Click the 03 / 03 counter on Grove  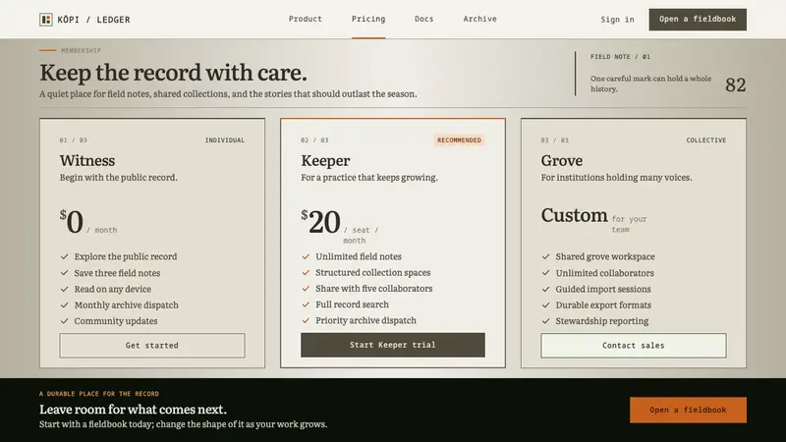[554, 139]
